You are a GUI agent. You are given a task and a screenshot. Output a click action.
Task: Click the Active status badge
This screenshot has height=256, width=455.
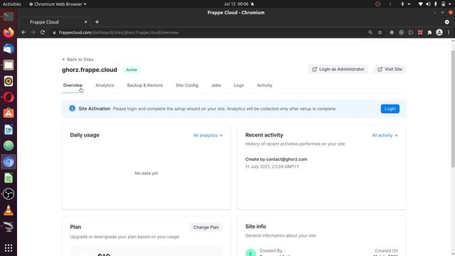(x=132, y=70)
